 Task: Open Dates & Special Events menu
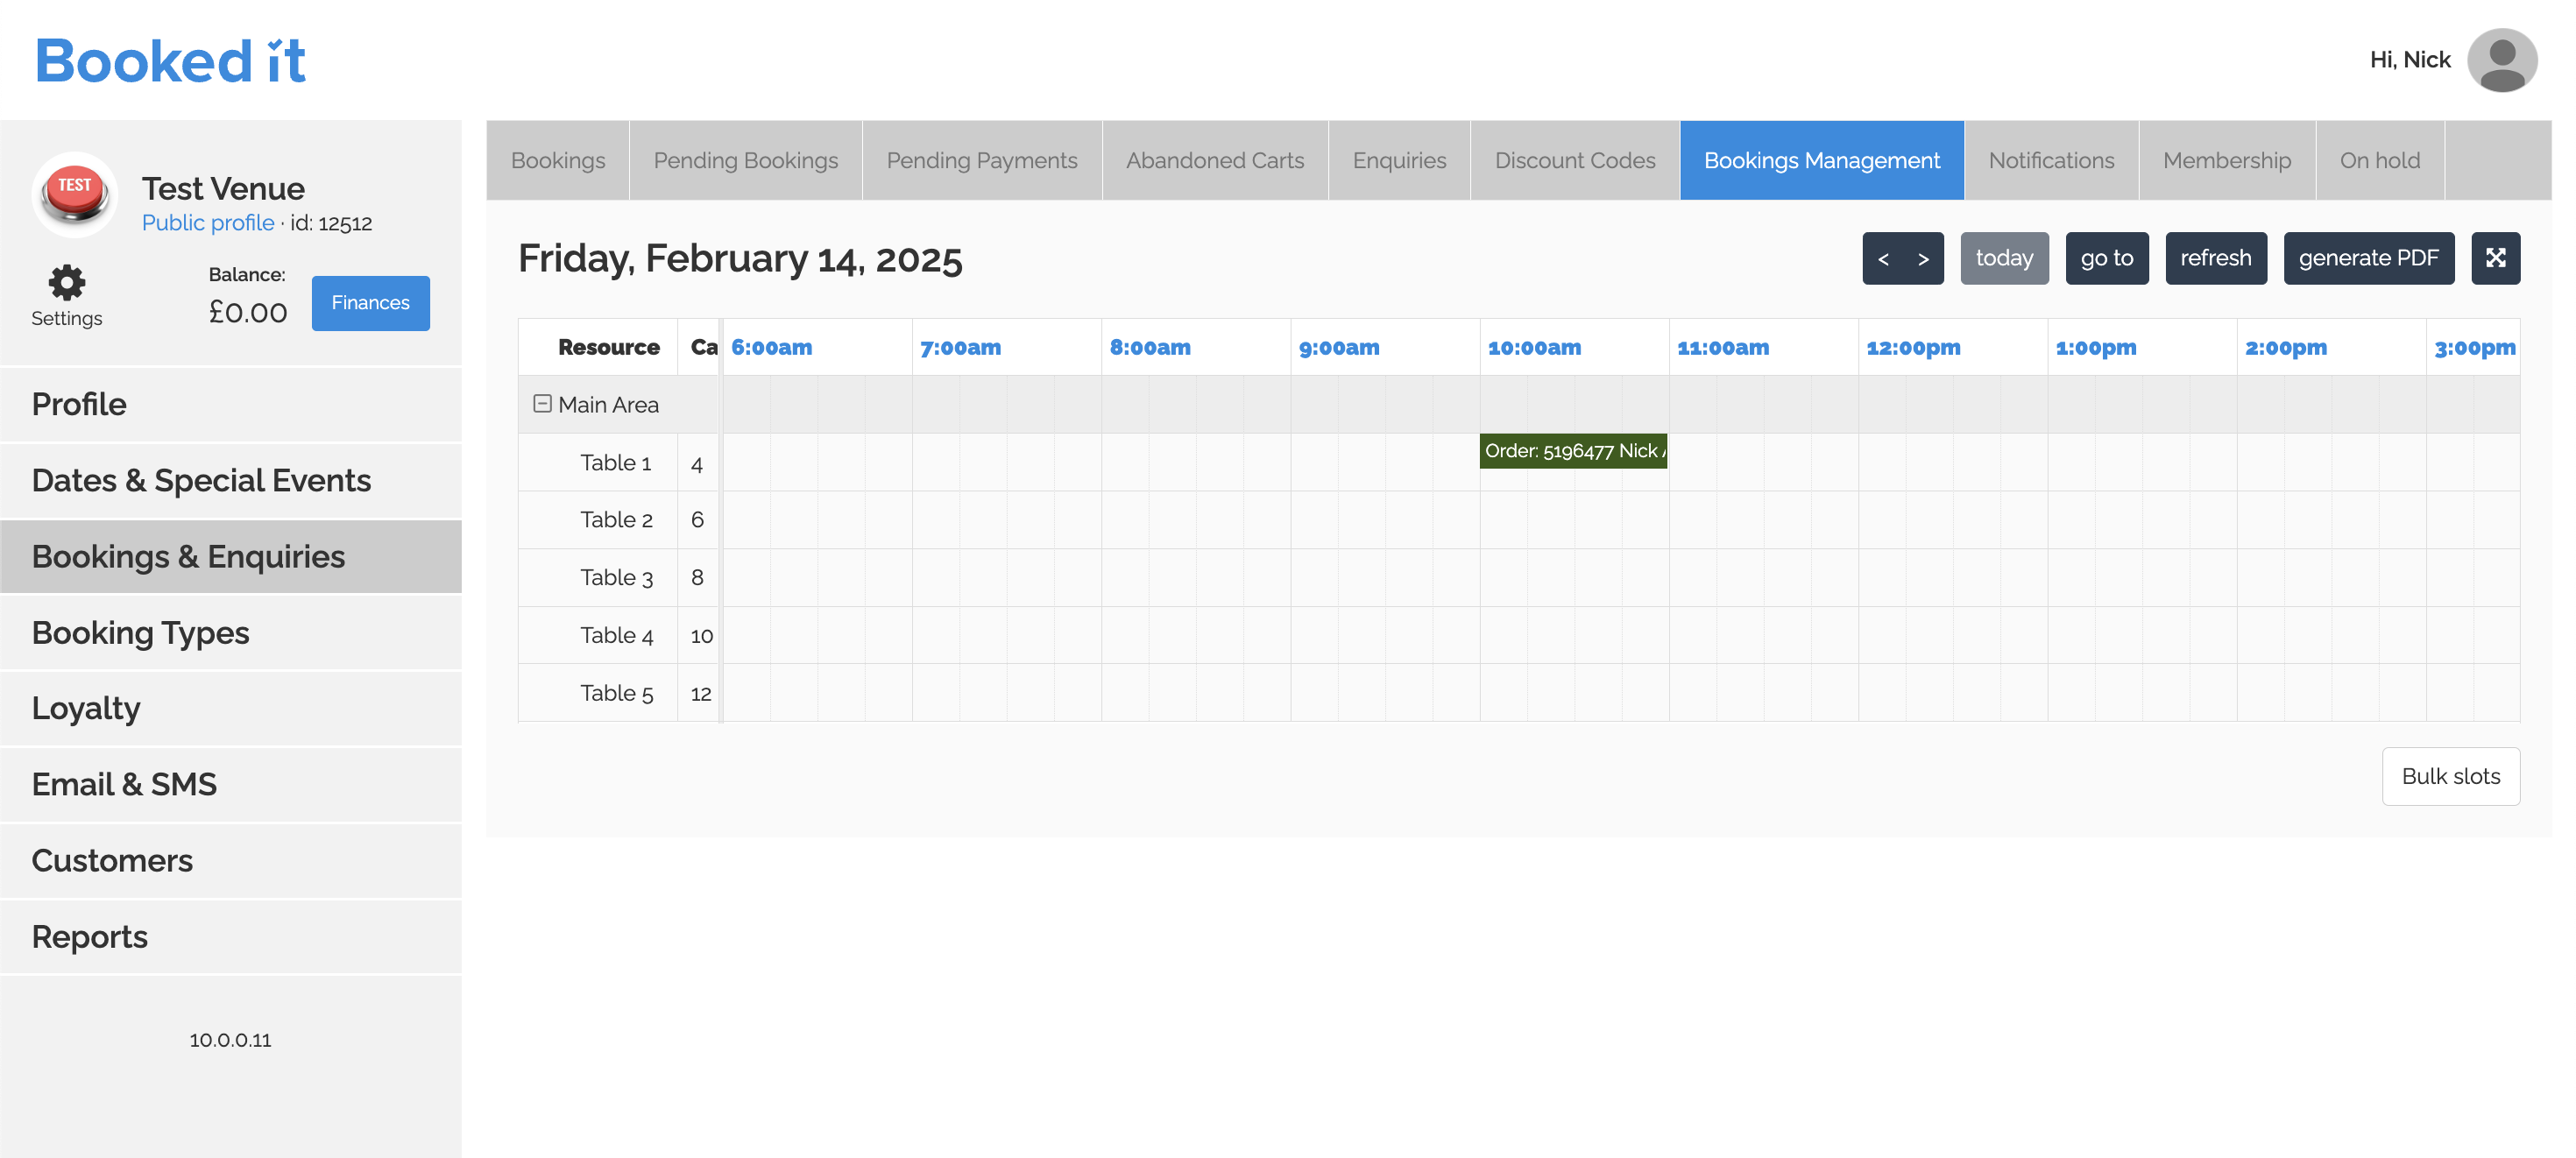[201, 481]
